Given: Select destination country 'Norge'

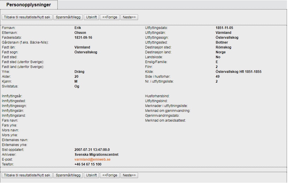Looking at the screenshot, I should tap(221, 52).
